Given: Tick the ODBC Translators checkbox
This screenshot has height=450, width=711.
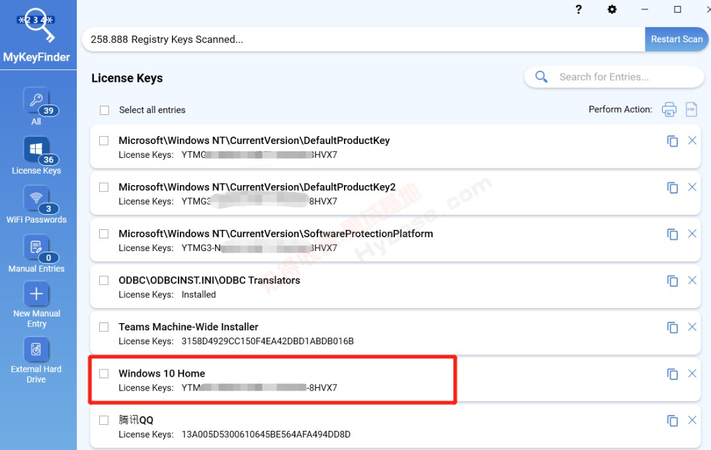Looking at the screenshot, I should point(104,281).
